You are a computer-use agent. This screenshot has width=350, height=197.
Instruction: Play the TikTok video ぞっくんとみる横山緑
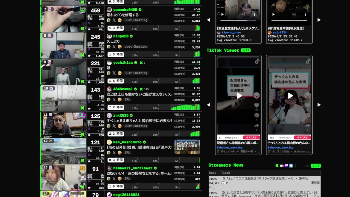(x=290, y=95)
